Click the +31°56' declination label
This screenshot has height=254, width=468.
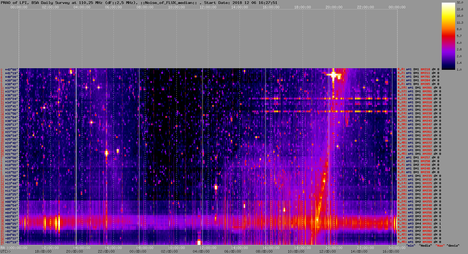12,114
